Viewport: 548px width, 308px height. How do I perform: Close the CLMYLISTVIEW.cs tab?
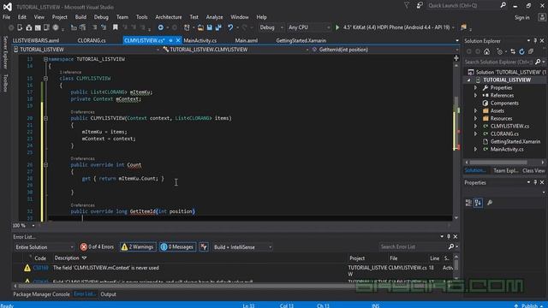pos(178,40)
